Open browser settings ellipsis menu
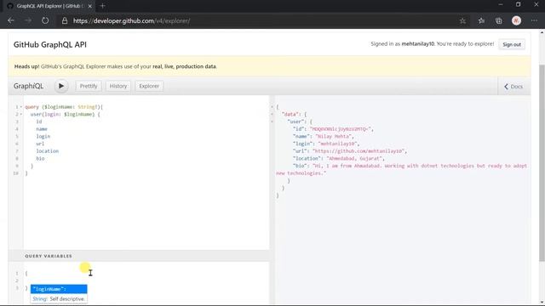 pos(534,20)
